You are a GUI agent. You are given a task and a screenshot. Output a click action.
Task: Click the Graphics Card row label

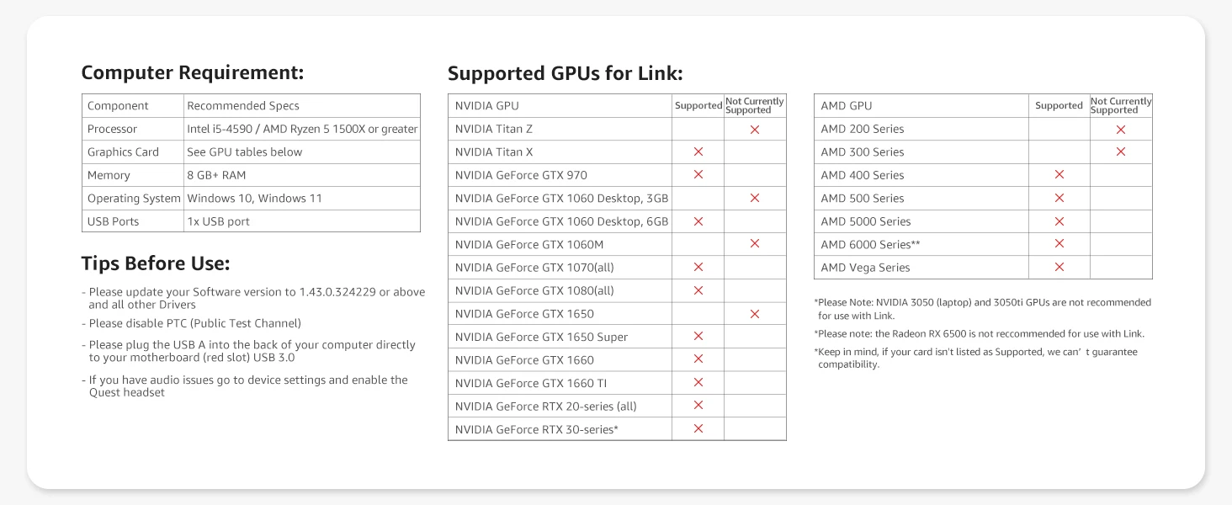click(x=123, y=152)
